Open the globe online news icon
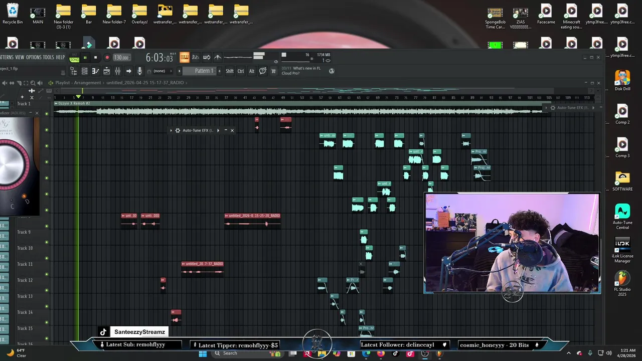Screen dimensions: 642x361 (332, 71)
